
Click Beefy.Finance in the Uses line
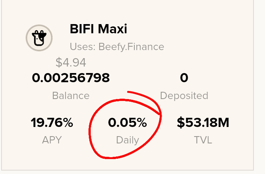click(131, 47)
